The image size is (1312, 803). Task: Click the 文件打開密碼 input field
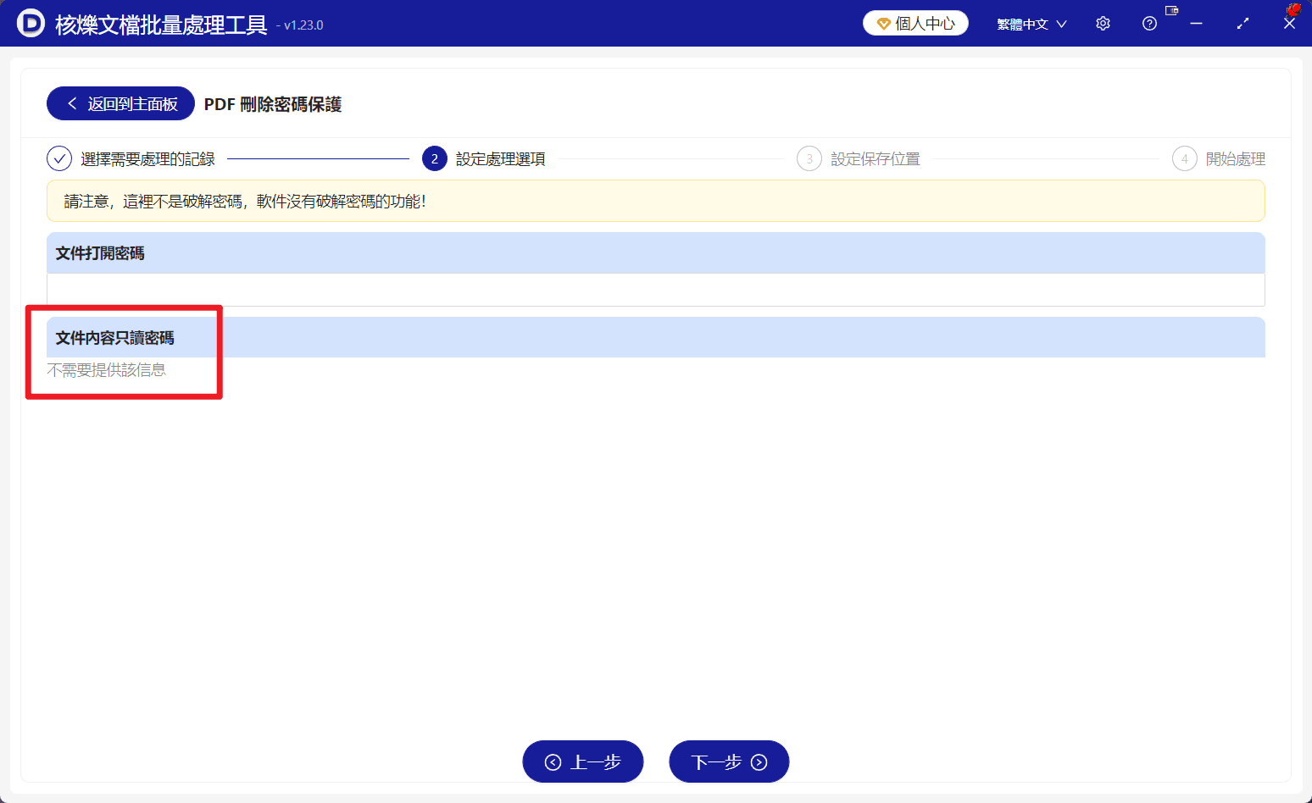[656, 290]
